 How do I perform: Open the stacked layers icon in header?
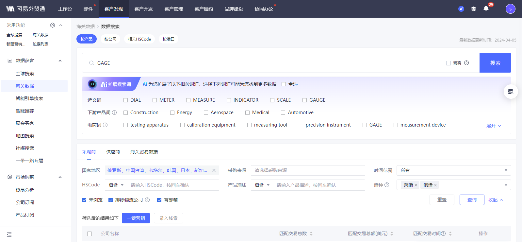tap(473, 9)
